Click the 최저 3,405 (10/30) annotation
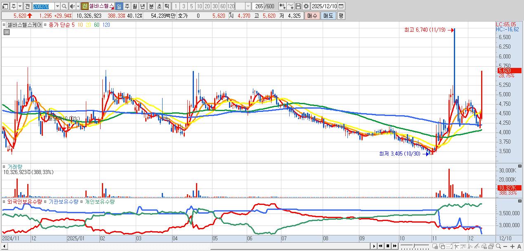This screenshot has height=251, width=524. point(400,153)
